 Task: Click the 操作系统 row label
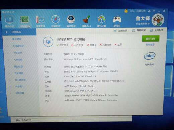(48, 59)
